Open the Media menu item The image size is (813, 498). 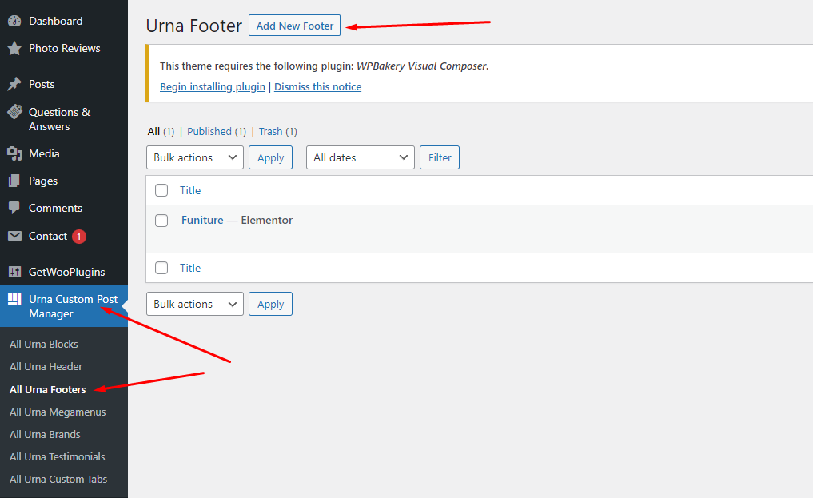(x=44, y=154)
